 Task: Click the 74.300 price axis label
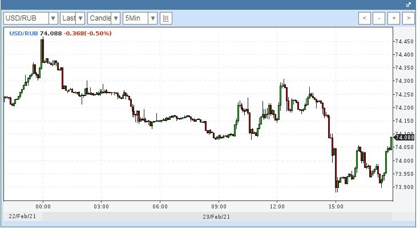point(404,81)
